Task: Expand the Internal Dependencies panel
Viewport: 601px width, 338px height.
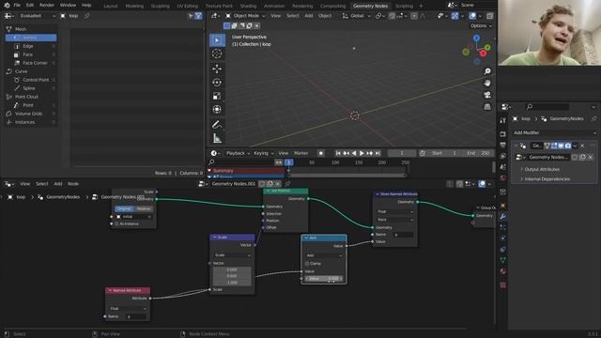Action: tap(547, 179)
